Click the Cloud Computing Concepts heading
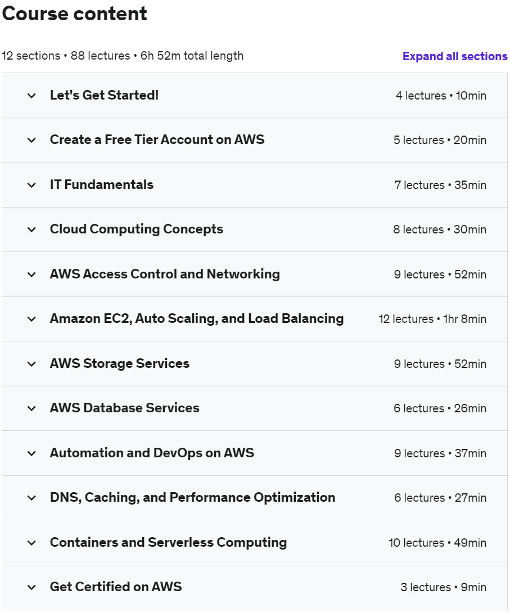This screenshot has width=510, height=612. tap(137, 229)
